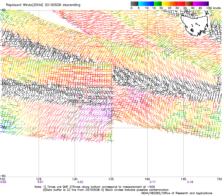Click the red 30-35 knots legend segment

[181, 4]
